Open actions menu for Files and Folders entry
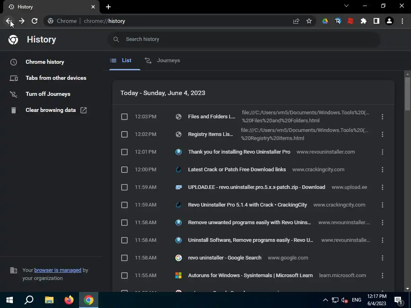Screen dimensions: 411x308 click(x=383, y=117)
